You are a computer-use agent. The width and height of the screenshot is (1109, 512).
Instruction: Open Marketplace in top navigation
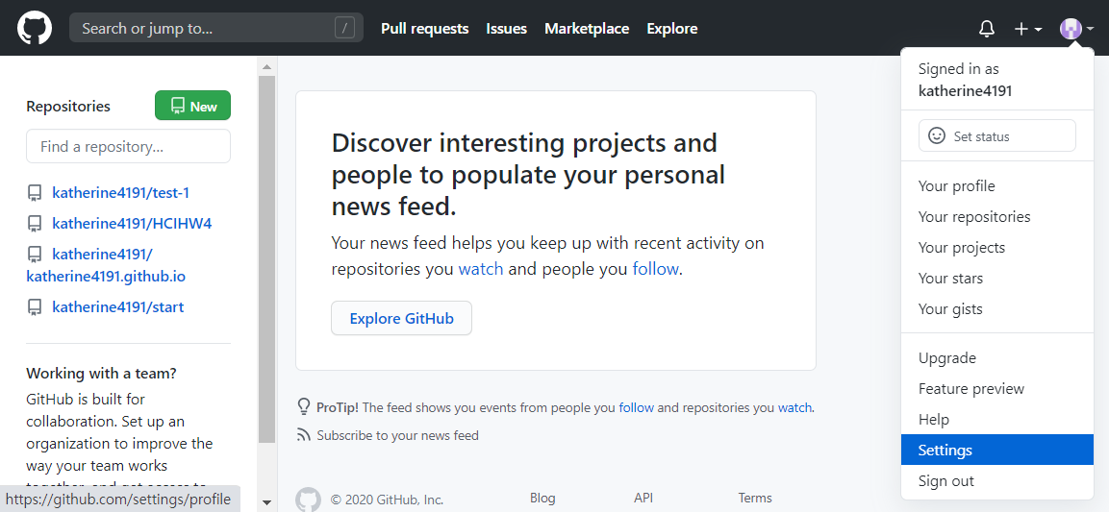(587, 28)
